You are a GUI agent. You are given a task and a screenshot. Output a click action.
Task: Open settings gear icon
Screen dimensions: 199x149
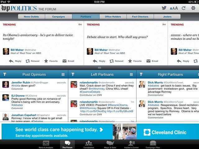tap(193, 8)
